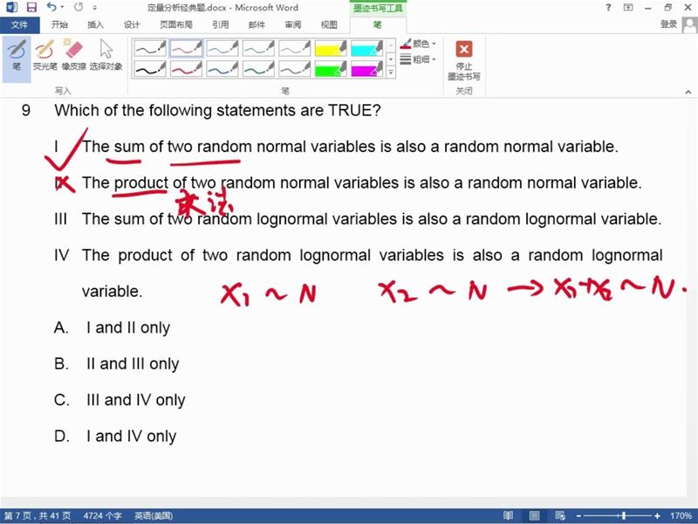Switch to the Page Layout (页面布局) tab
The width and height of the screenshot is (698, 524).
click(176, 25)
